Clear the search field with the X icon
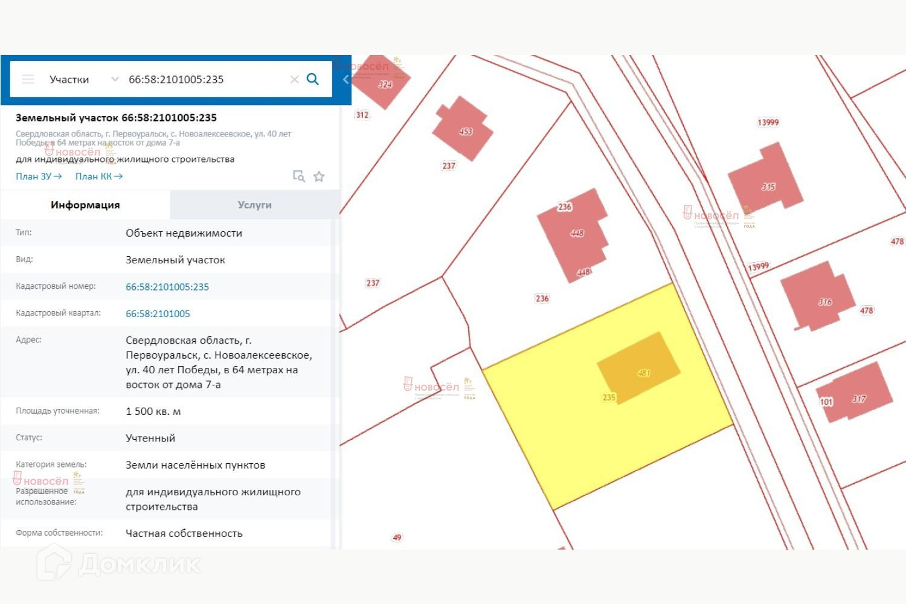Screen dimensions: 906x604 point(294,79)
